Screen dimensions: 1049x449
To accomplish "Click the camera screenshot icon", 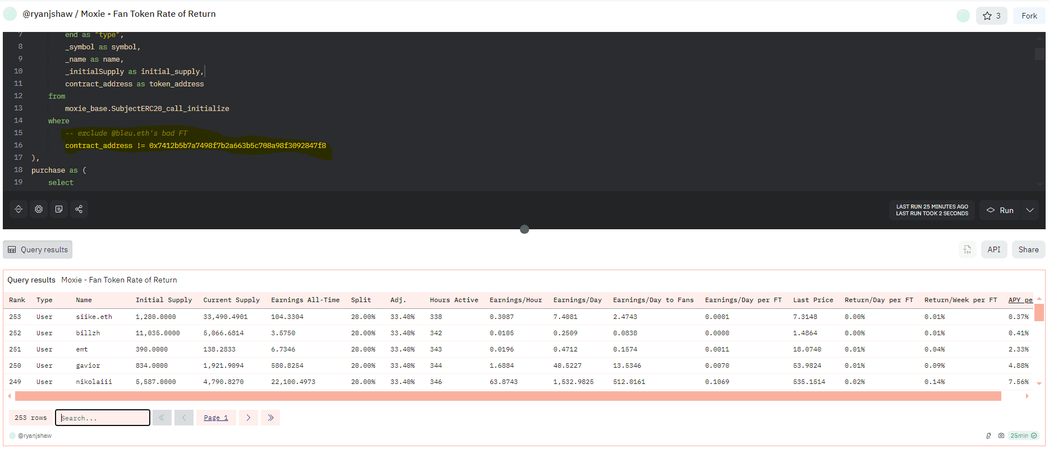I will tap(1001, 436).
